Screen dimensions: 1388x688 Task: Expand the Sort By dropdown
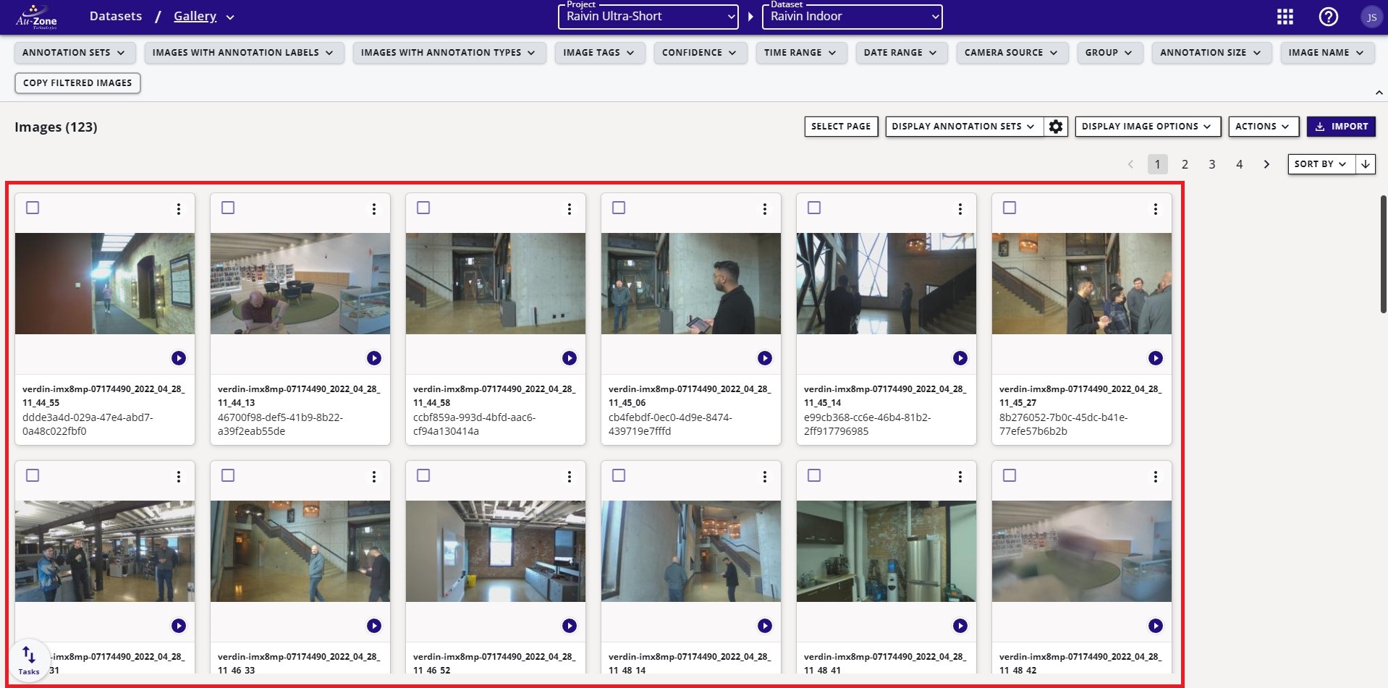tap(1320, 164)
